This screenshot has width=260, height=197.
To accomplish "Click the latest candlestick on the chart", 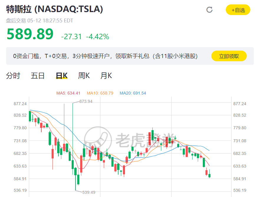I will [209, 175].
